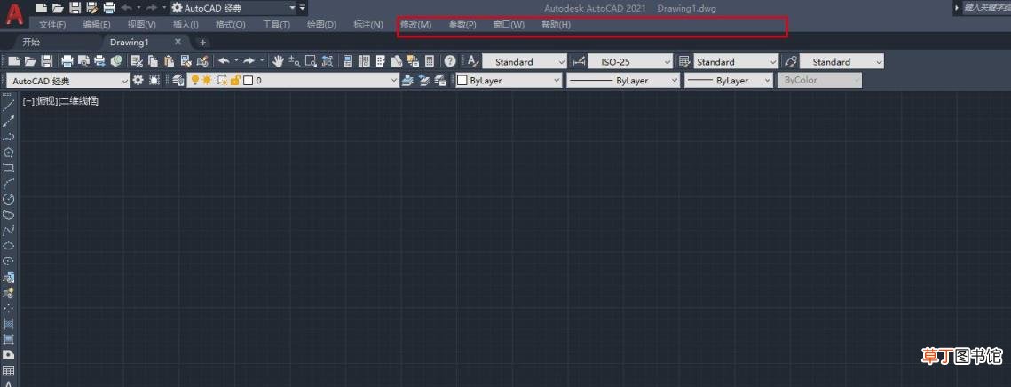Open the table style Standard dropdown
The image size is (1011, 387).
click(x=737, y=62)
